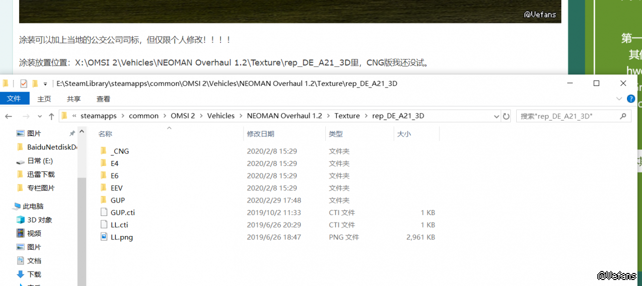
Task: Open 视频 in navigation pane
Action: tap(34, 233)
